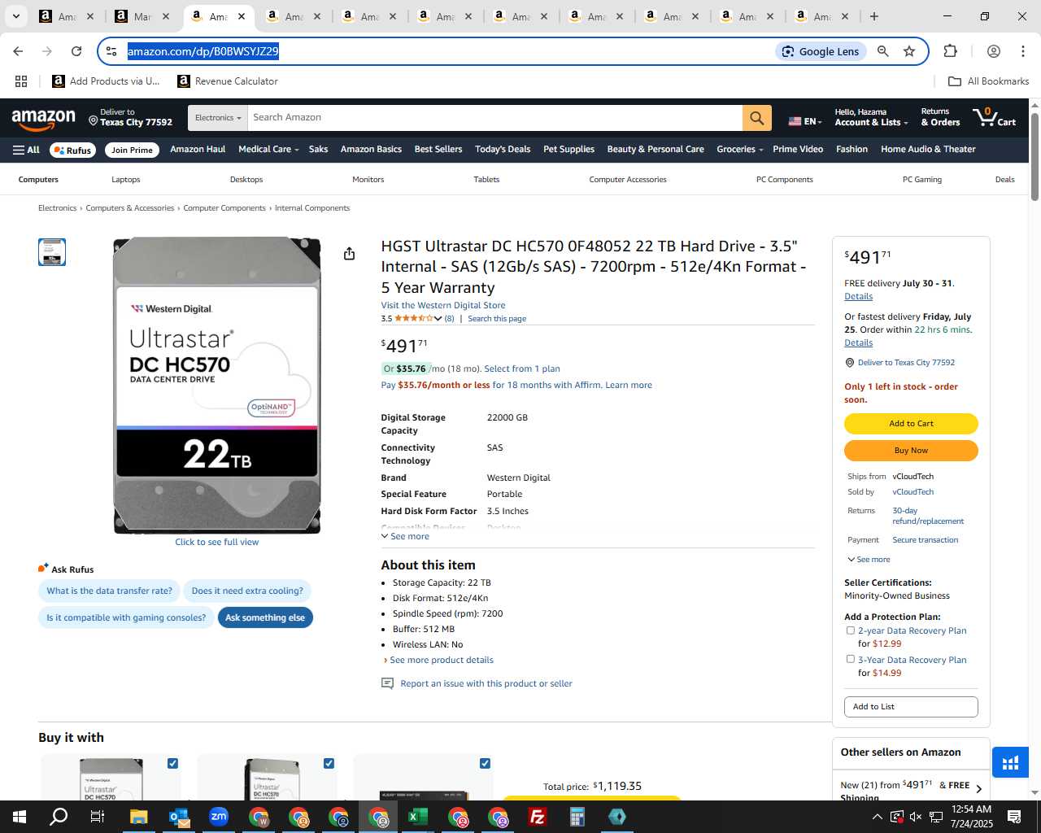Open the All hamburger menu
The height and width of the screenshot is (833, 1041).
coord(26,150)
